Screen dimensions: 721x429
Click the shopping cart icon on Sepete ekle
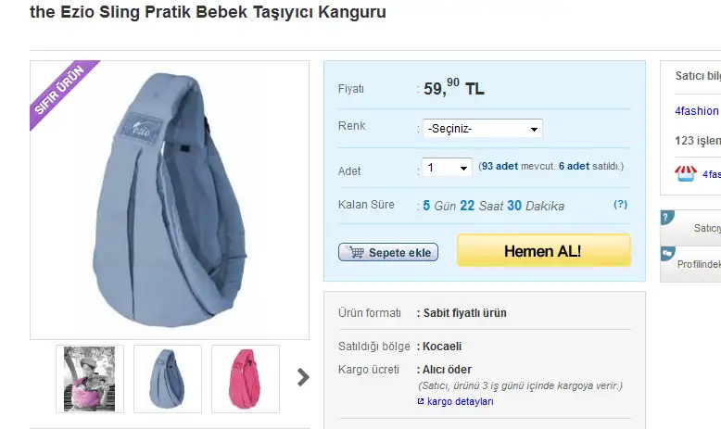pyautogui.click(x=356, y=251)
